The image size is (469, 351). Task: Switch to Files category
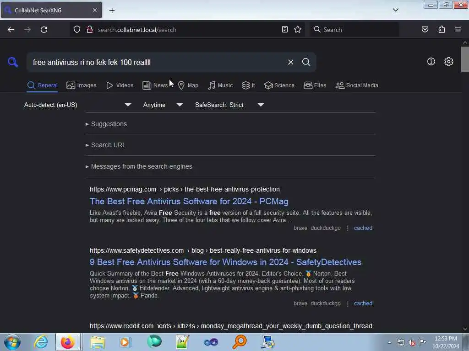coord(315,85)
